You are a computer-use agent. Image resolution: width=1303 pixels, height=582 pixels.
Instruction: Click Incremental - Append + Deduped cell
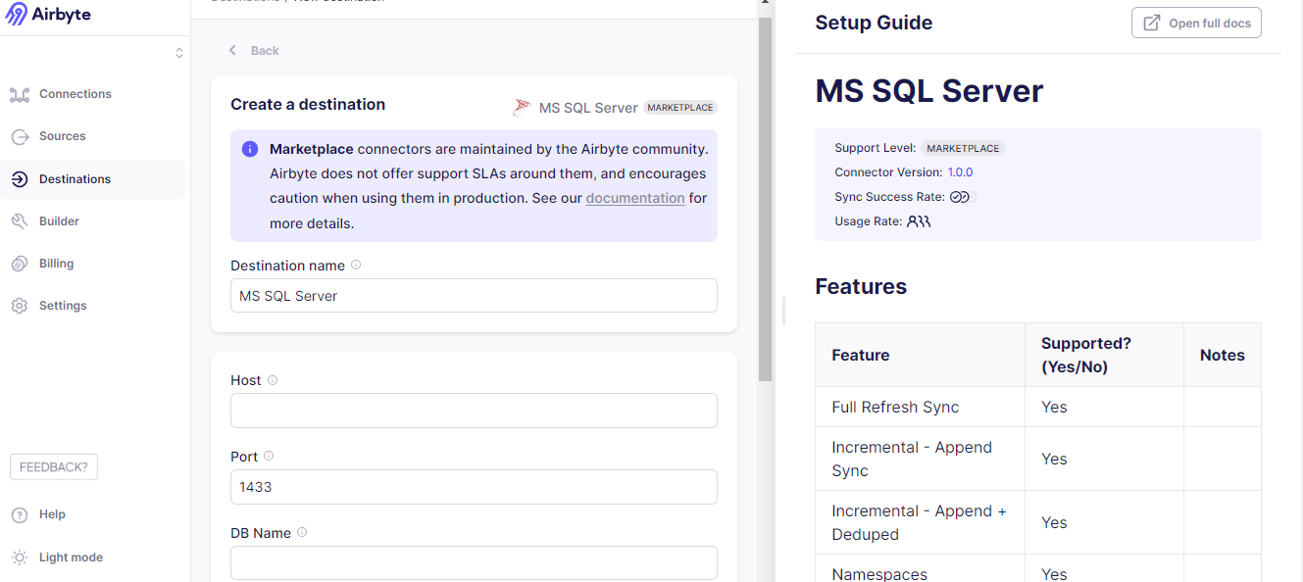pyautogui.click(x=921, y=522)
